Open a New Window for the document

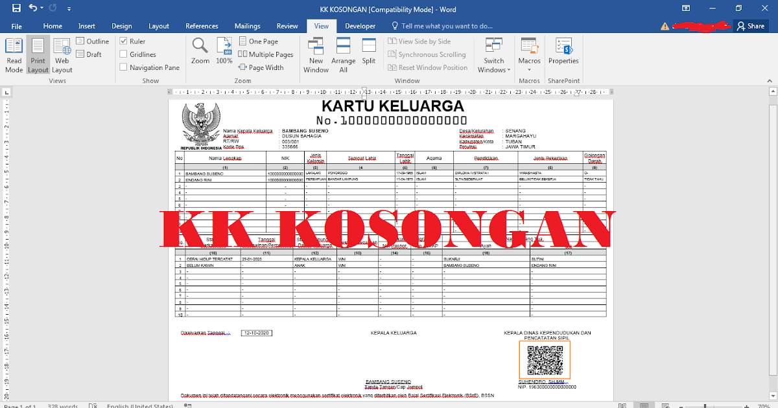click(x=316, y=54)
